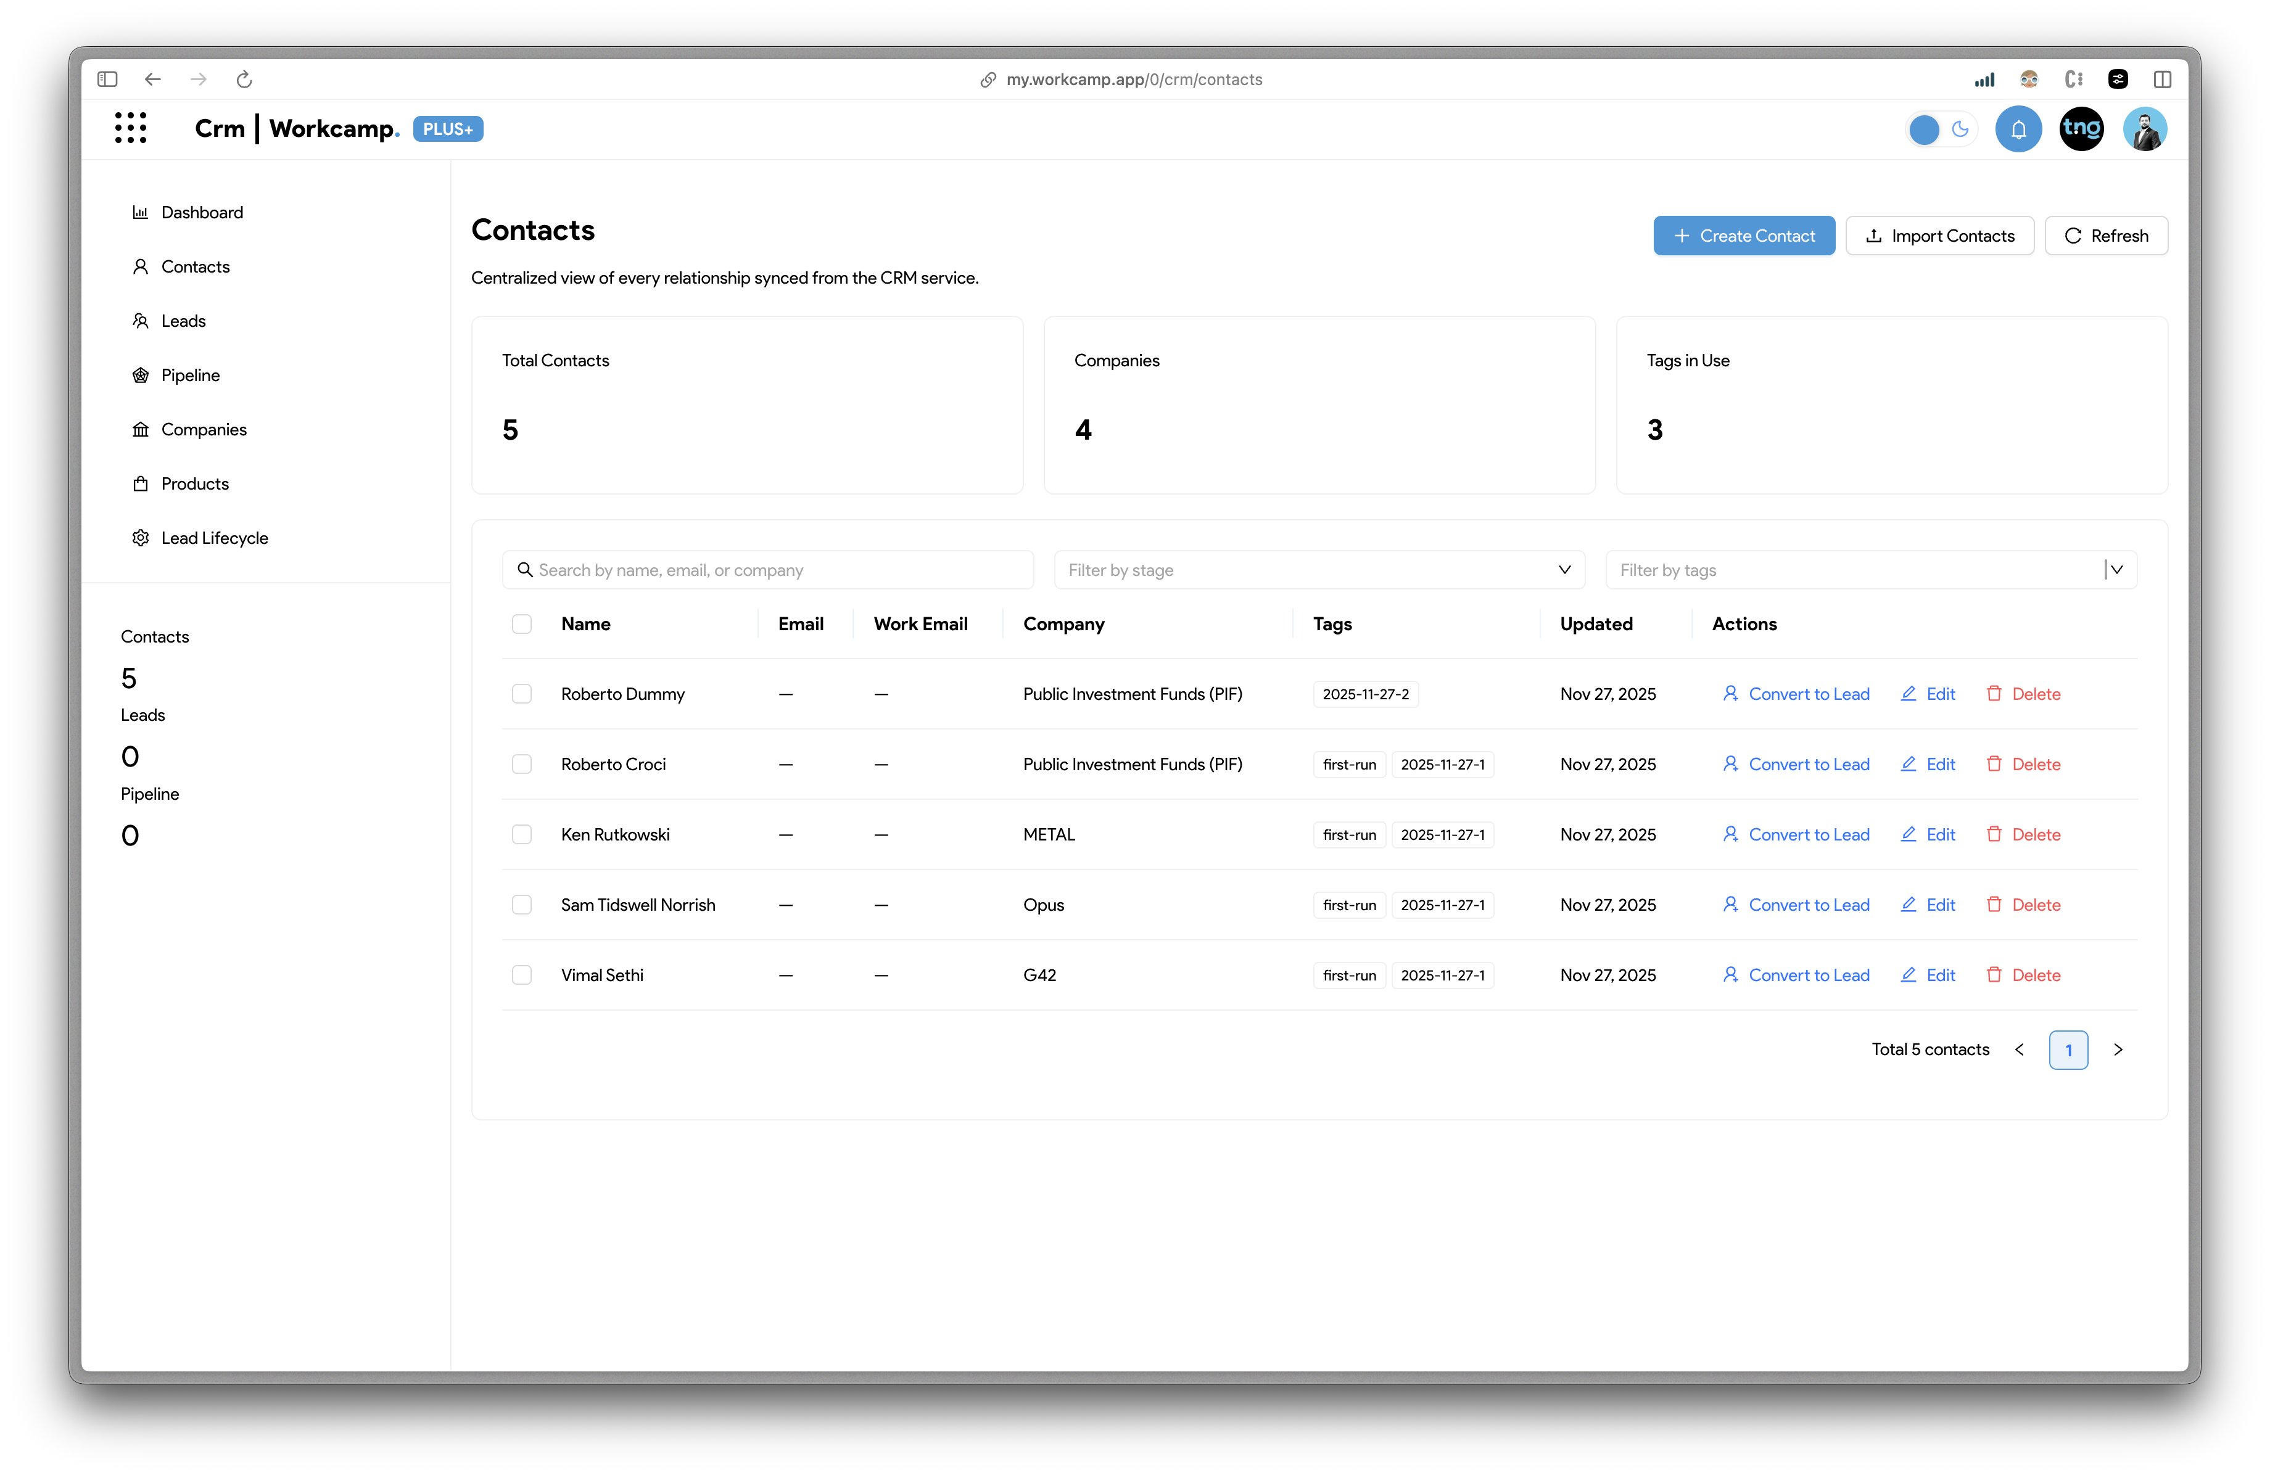This screenshot has width=2270, height=1475.
Task: Open the Filter by stage dropdown
Action: pos(1318,570)
